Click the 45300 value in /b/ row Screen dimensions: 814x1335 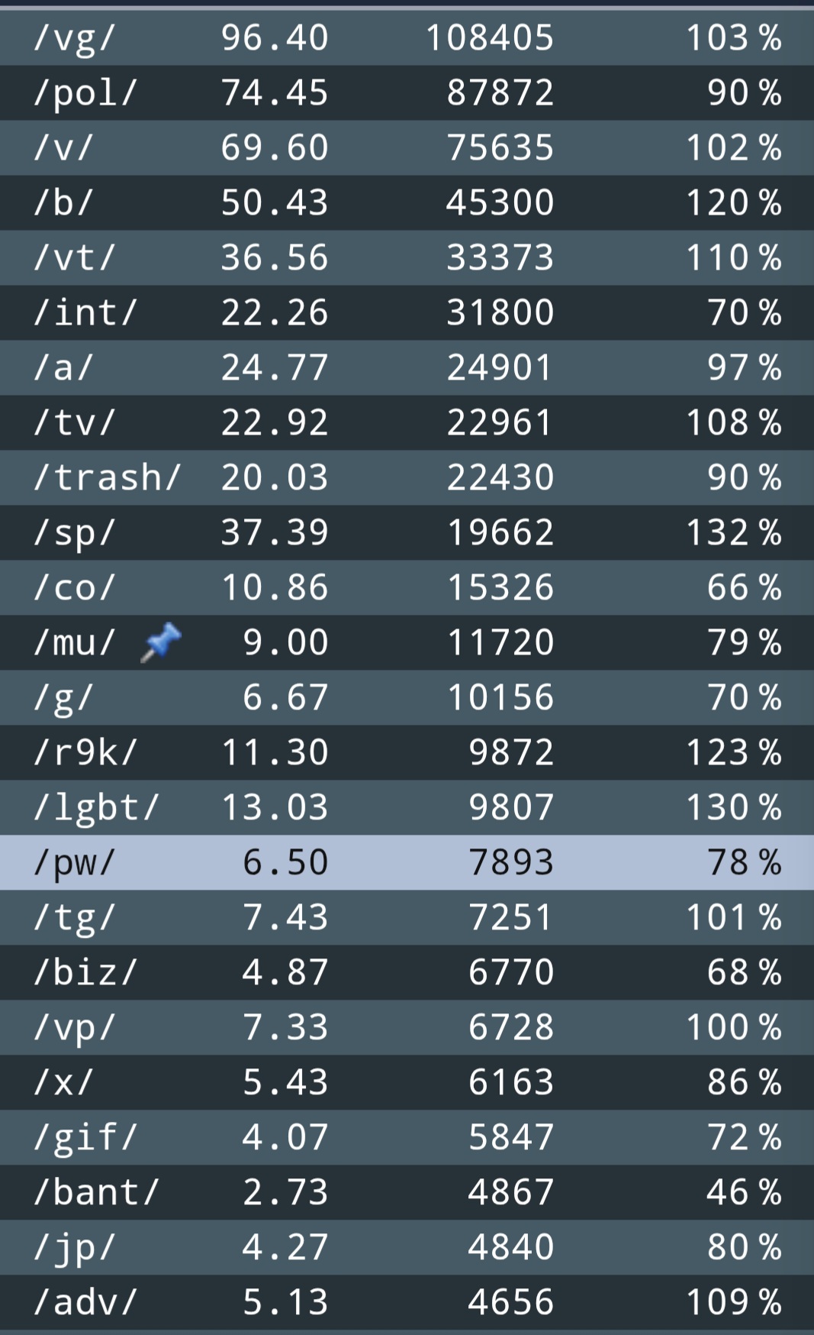[500, 203]
